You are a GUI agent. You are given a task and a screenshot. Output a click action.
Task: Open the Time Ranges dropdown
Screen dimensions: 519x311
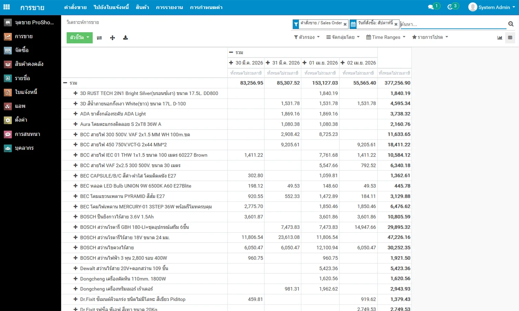385,37
